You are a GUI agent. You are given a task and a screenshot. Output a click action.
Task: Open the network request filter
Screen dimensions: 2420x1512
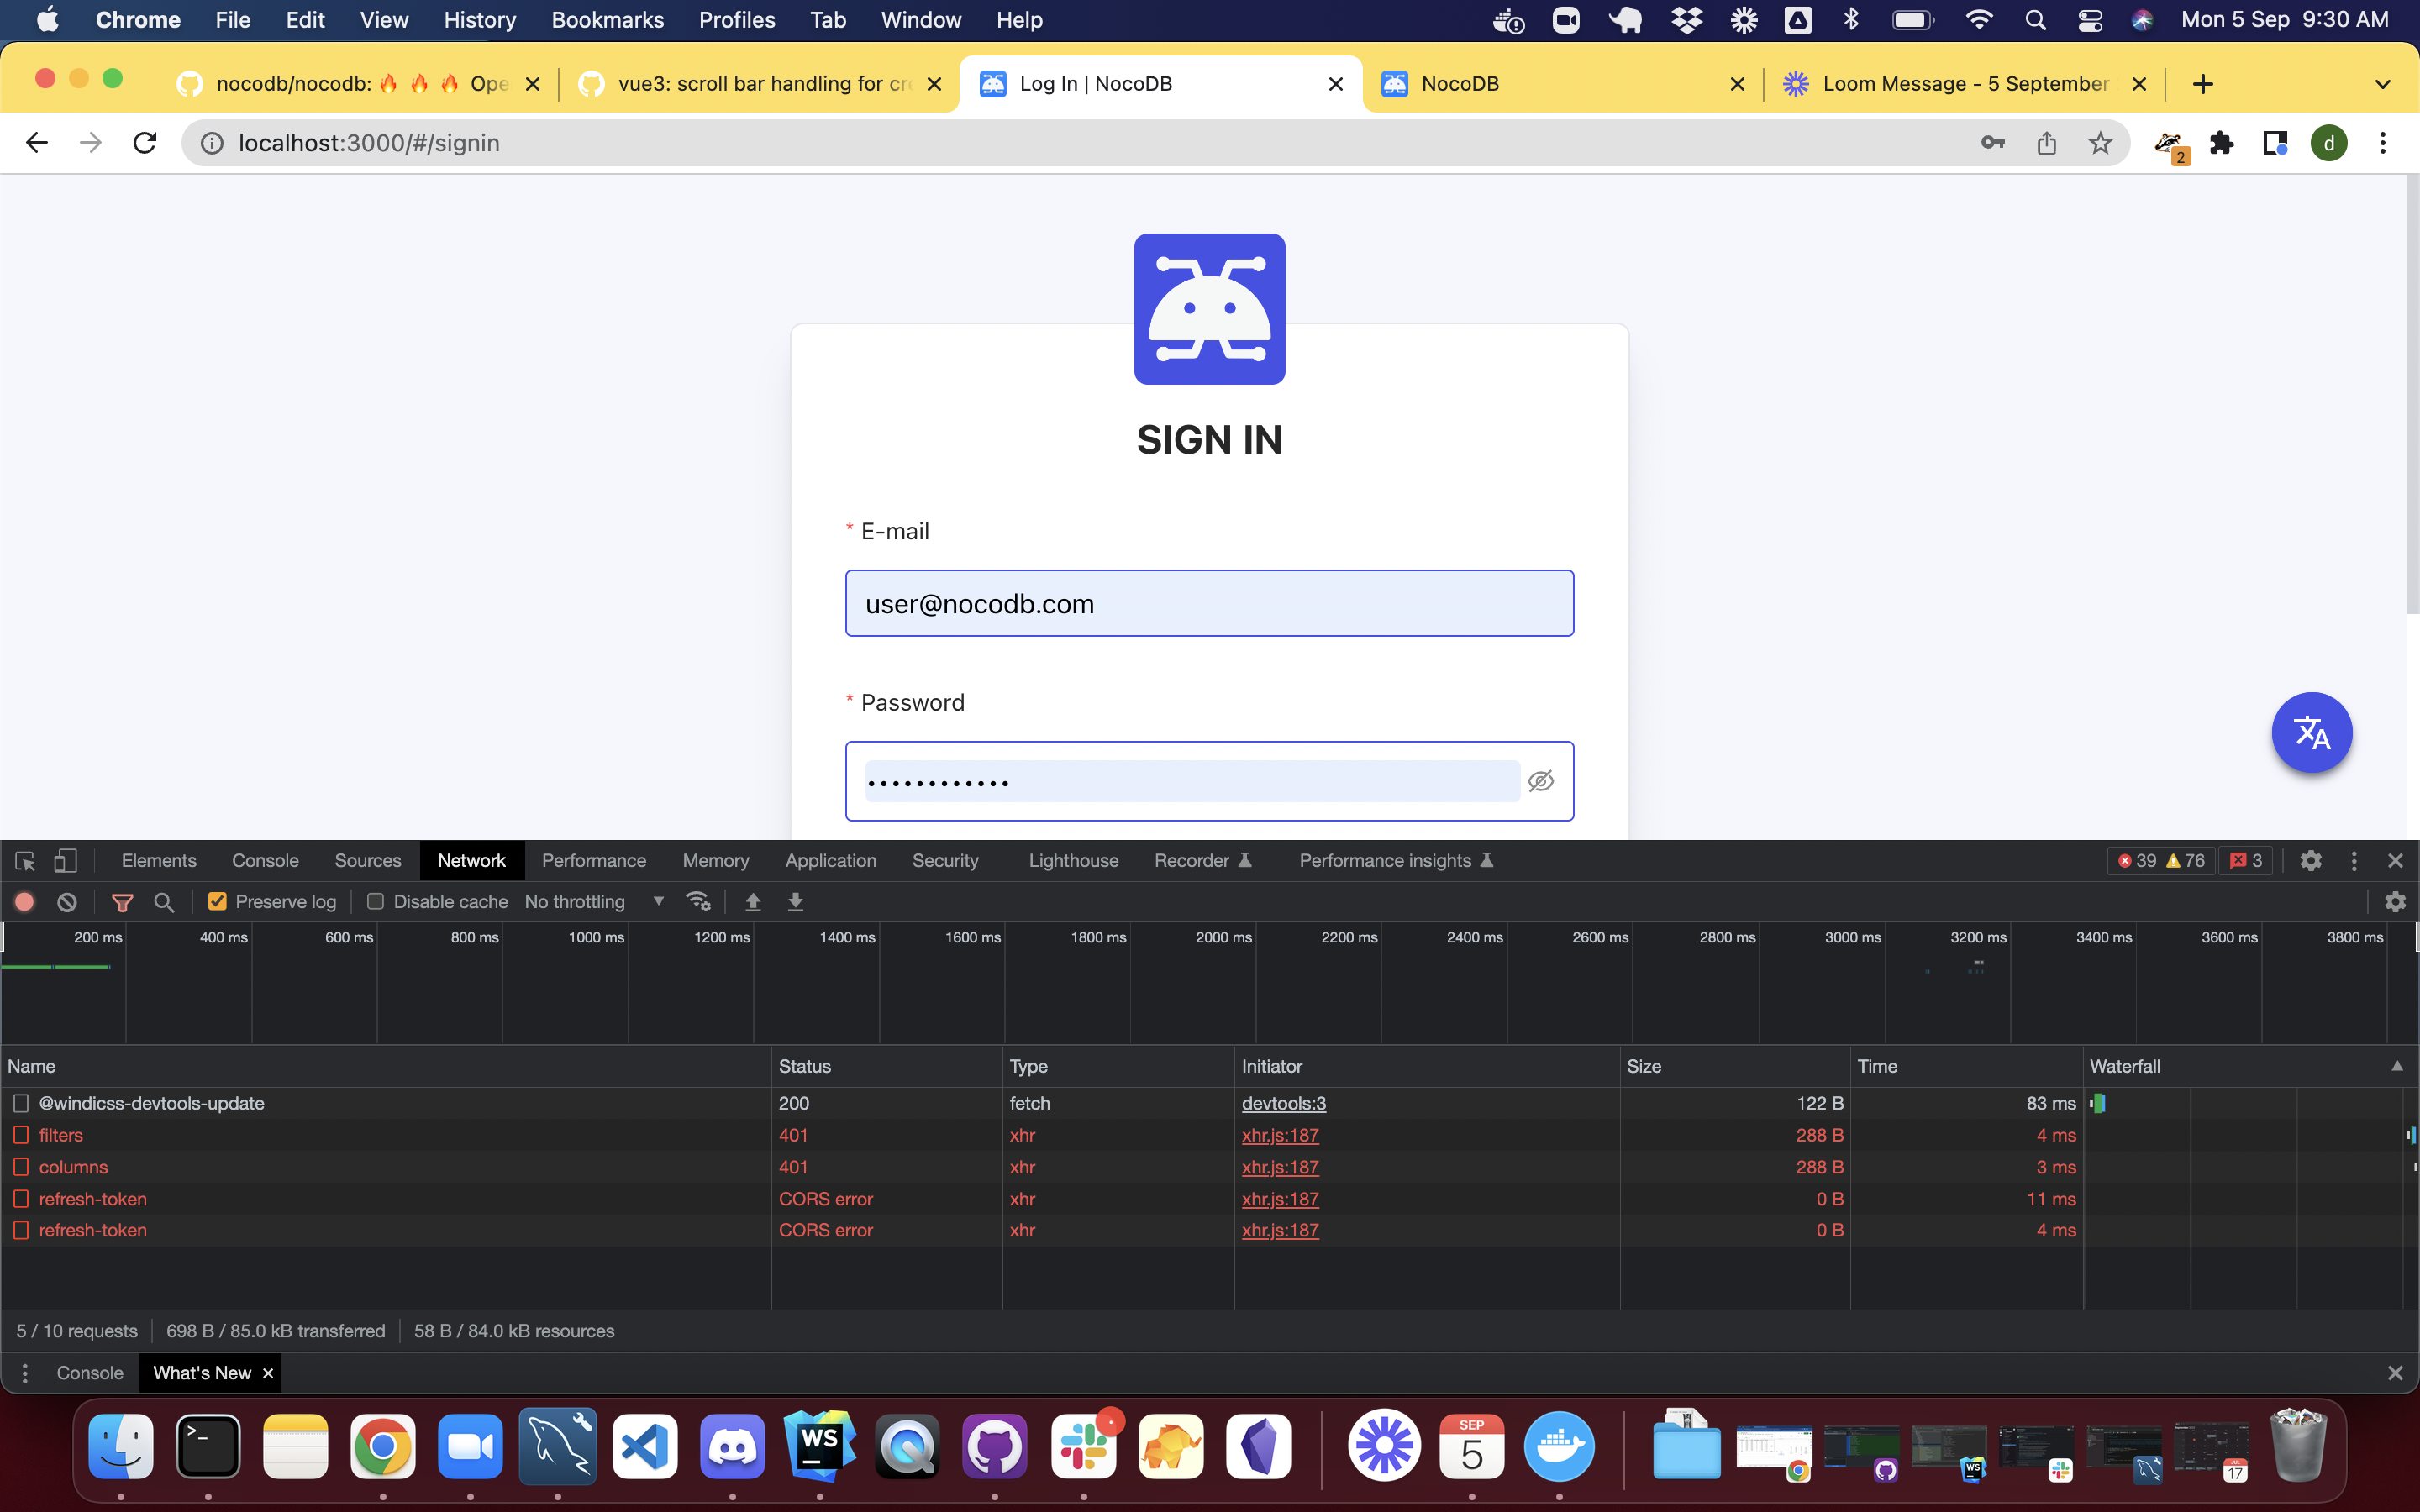(x=123, y=901)
